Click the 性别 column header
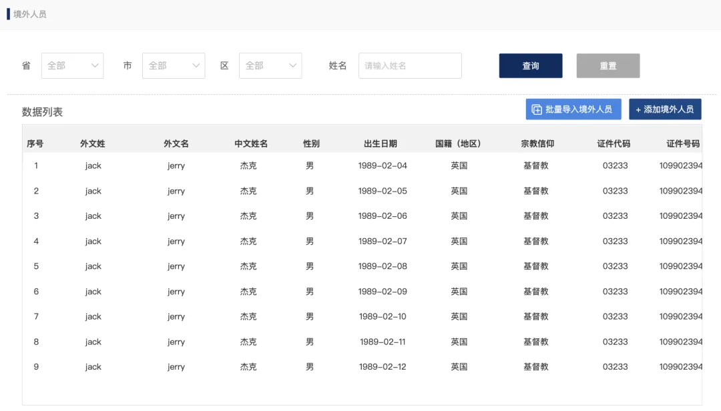 point(311,144)
